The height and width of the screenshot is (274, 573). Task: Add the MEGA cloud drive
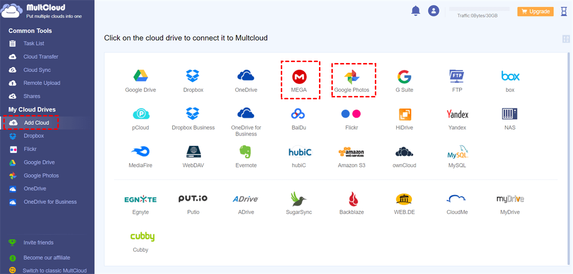click(299, 80)
